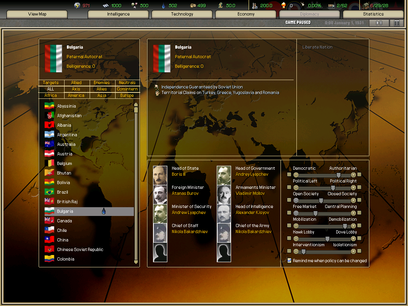Click left checkbox on Free Market row
408x306 pixels.
tap(289, 213)
